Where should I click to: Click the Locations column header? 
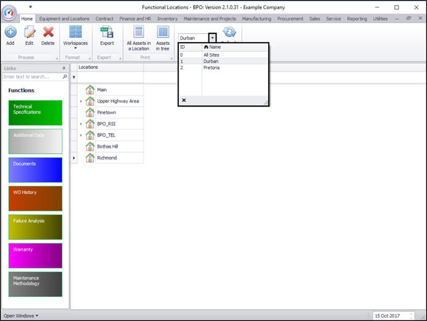(110, 67)
